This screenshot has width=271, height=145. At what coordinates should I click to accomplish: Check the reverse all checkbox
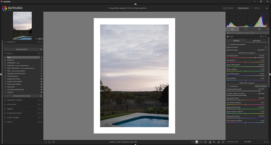228,86
